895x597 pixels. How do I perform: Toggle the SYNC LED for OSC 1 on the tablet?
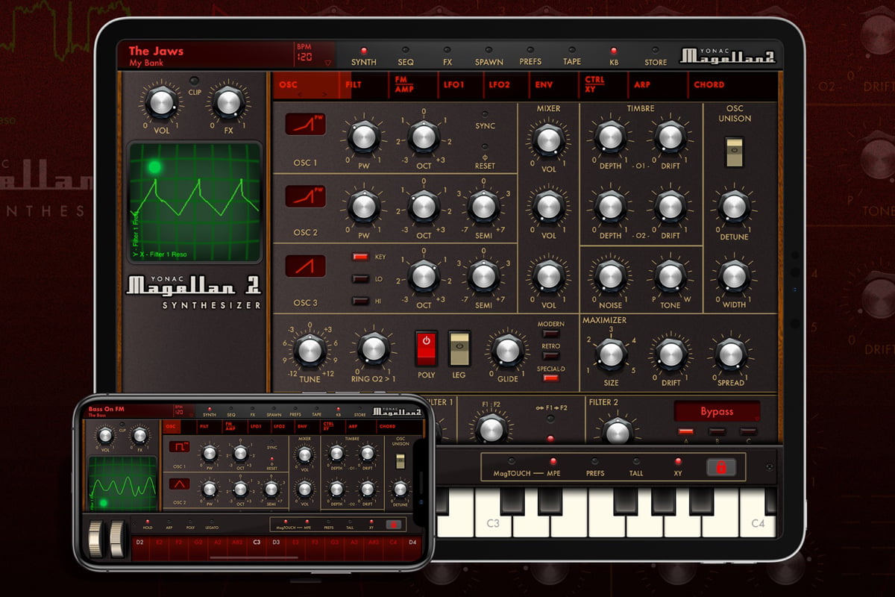point(486,114)
